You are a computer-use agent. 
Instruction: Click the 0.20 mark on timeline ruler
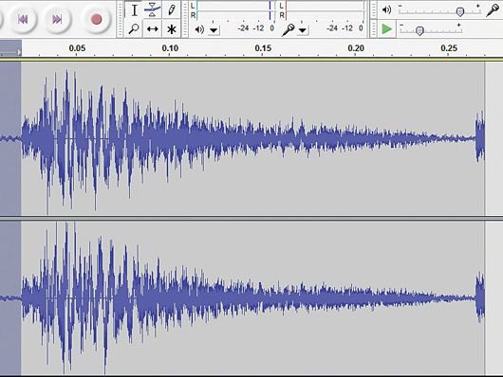356,48
